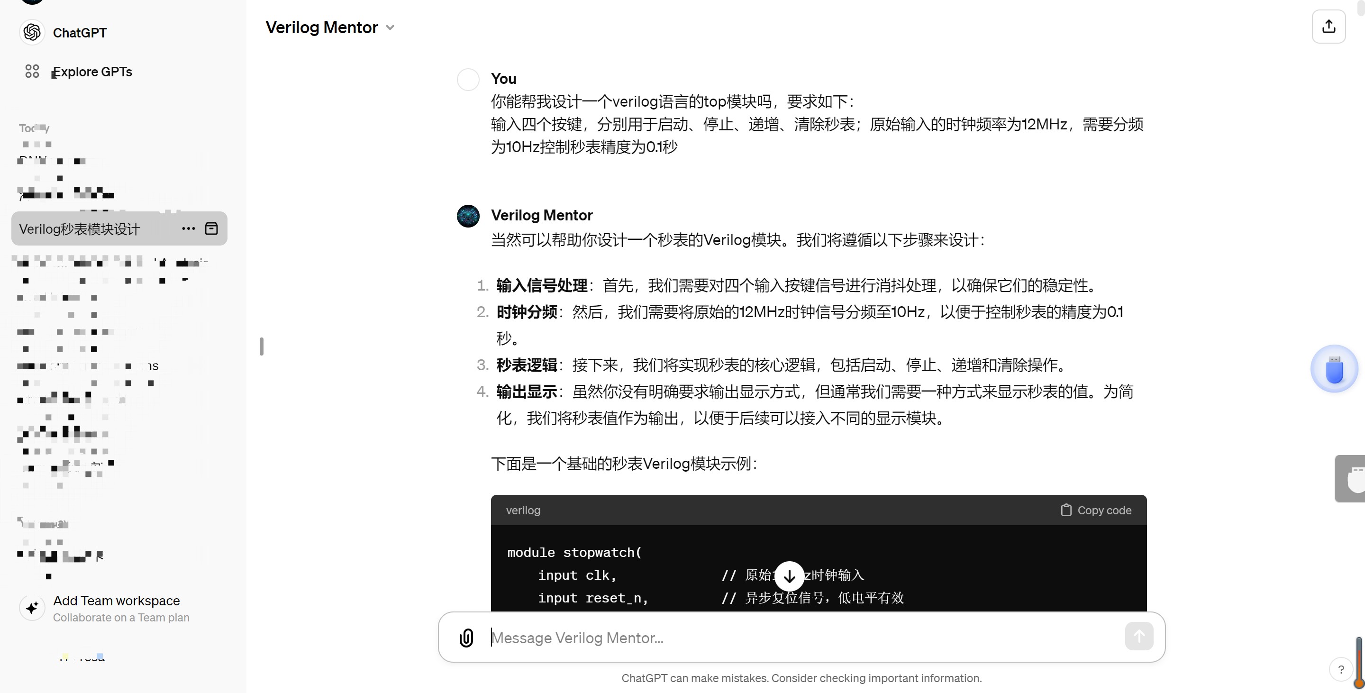This screenshot has height=693, width=1365.
Task: Open the Explore GPTs page
Action: pos(92,72)
